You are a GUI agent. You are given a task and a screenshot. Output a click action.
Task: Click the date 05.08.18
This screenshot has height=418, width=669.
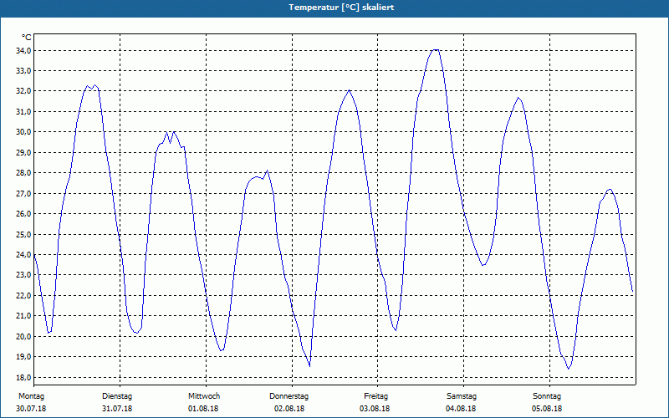tap(547, 409)
